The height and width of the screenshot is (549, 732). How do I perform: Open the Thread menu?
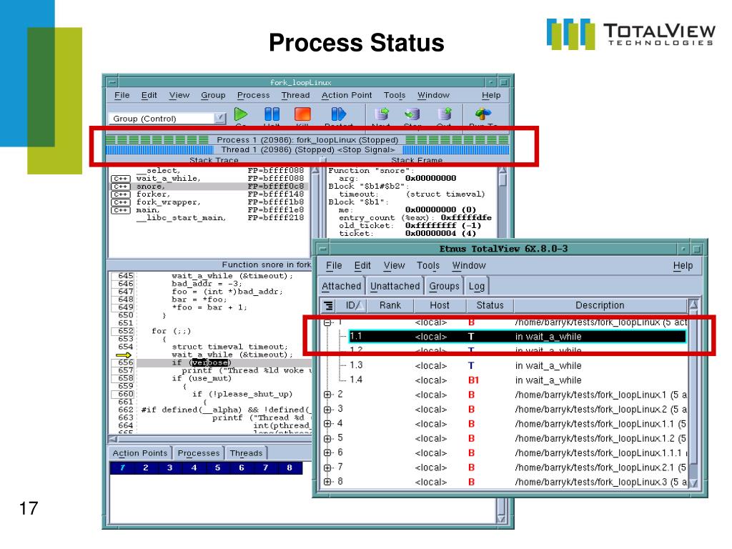coord(295,95)
